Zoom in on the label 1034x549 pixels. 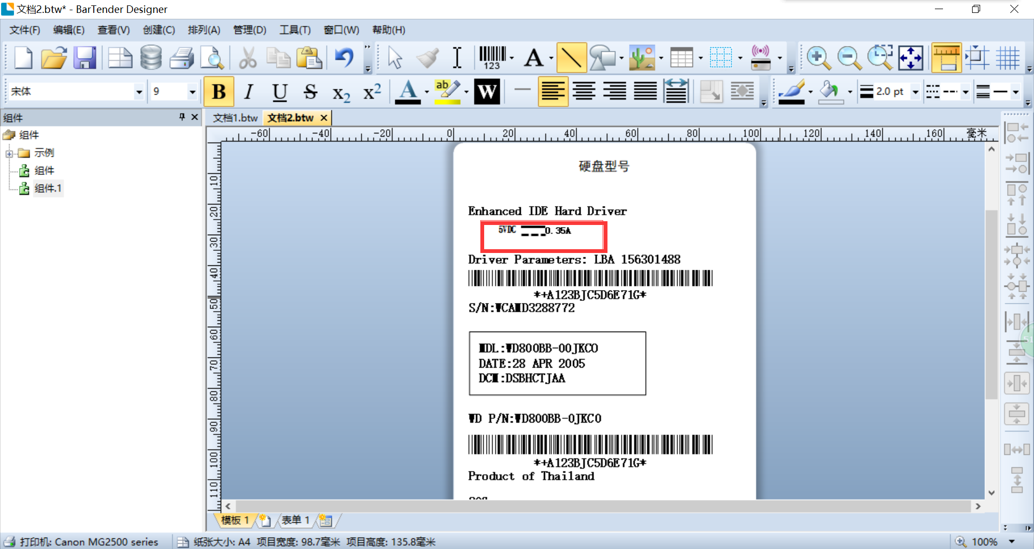pyautogui.click(x=819, y=58)
